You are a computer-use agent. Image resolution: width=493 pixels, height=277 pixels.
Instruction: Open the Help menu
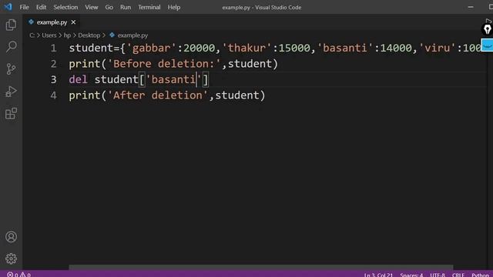[x=174, y=7]
